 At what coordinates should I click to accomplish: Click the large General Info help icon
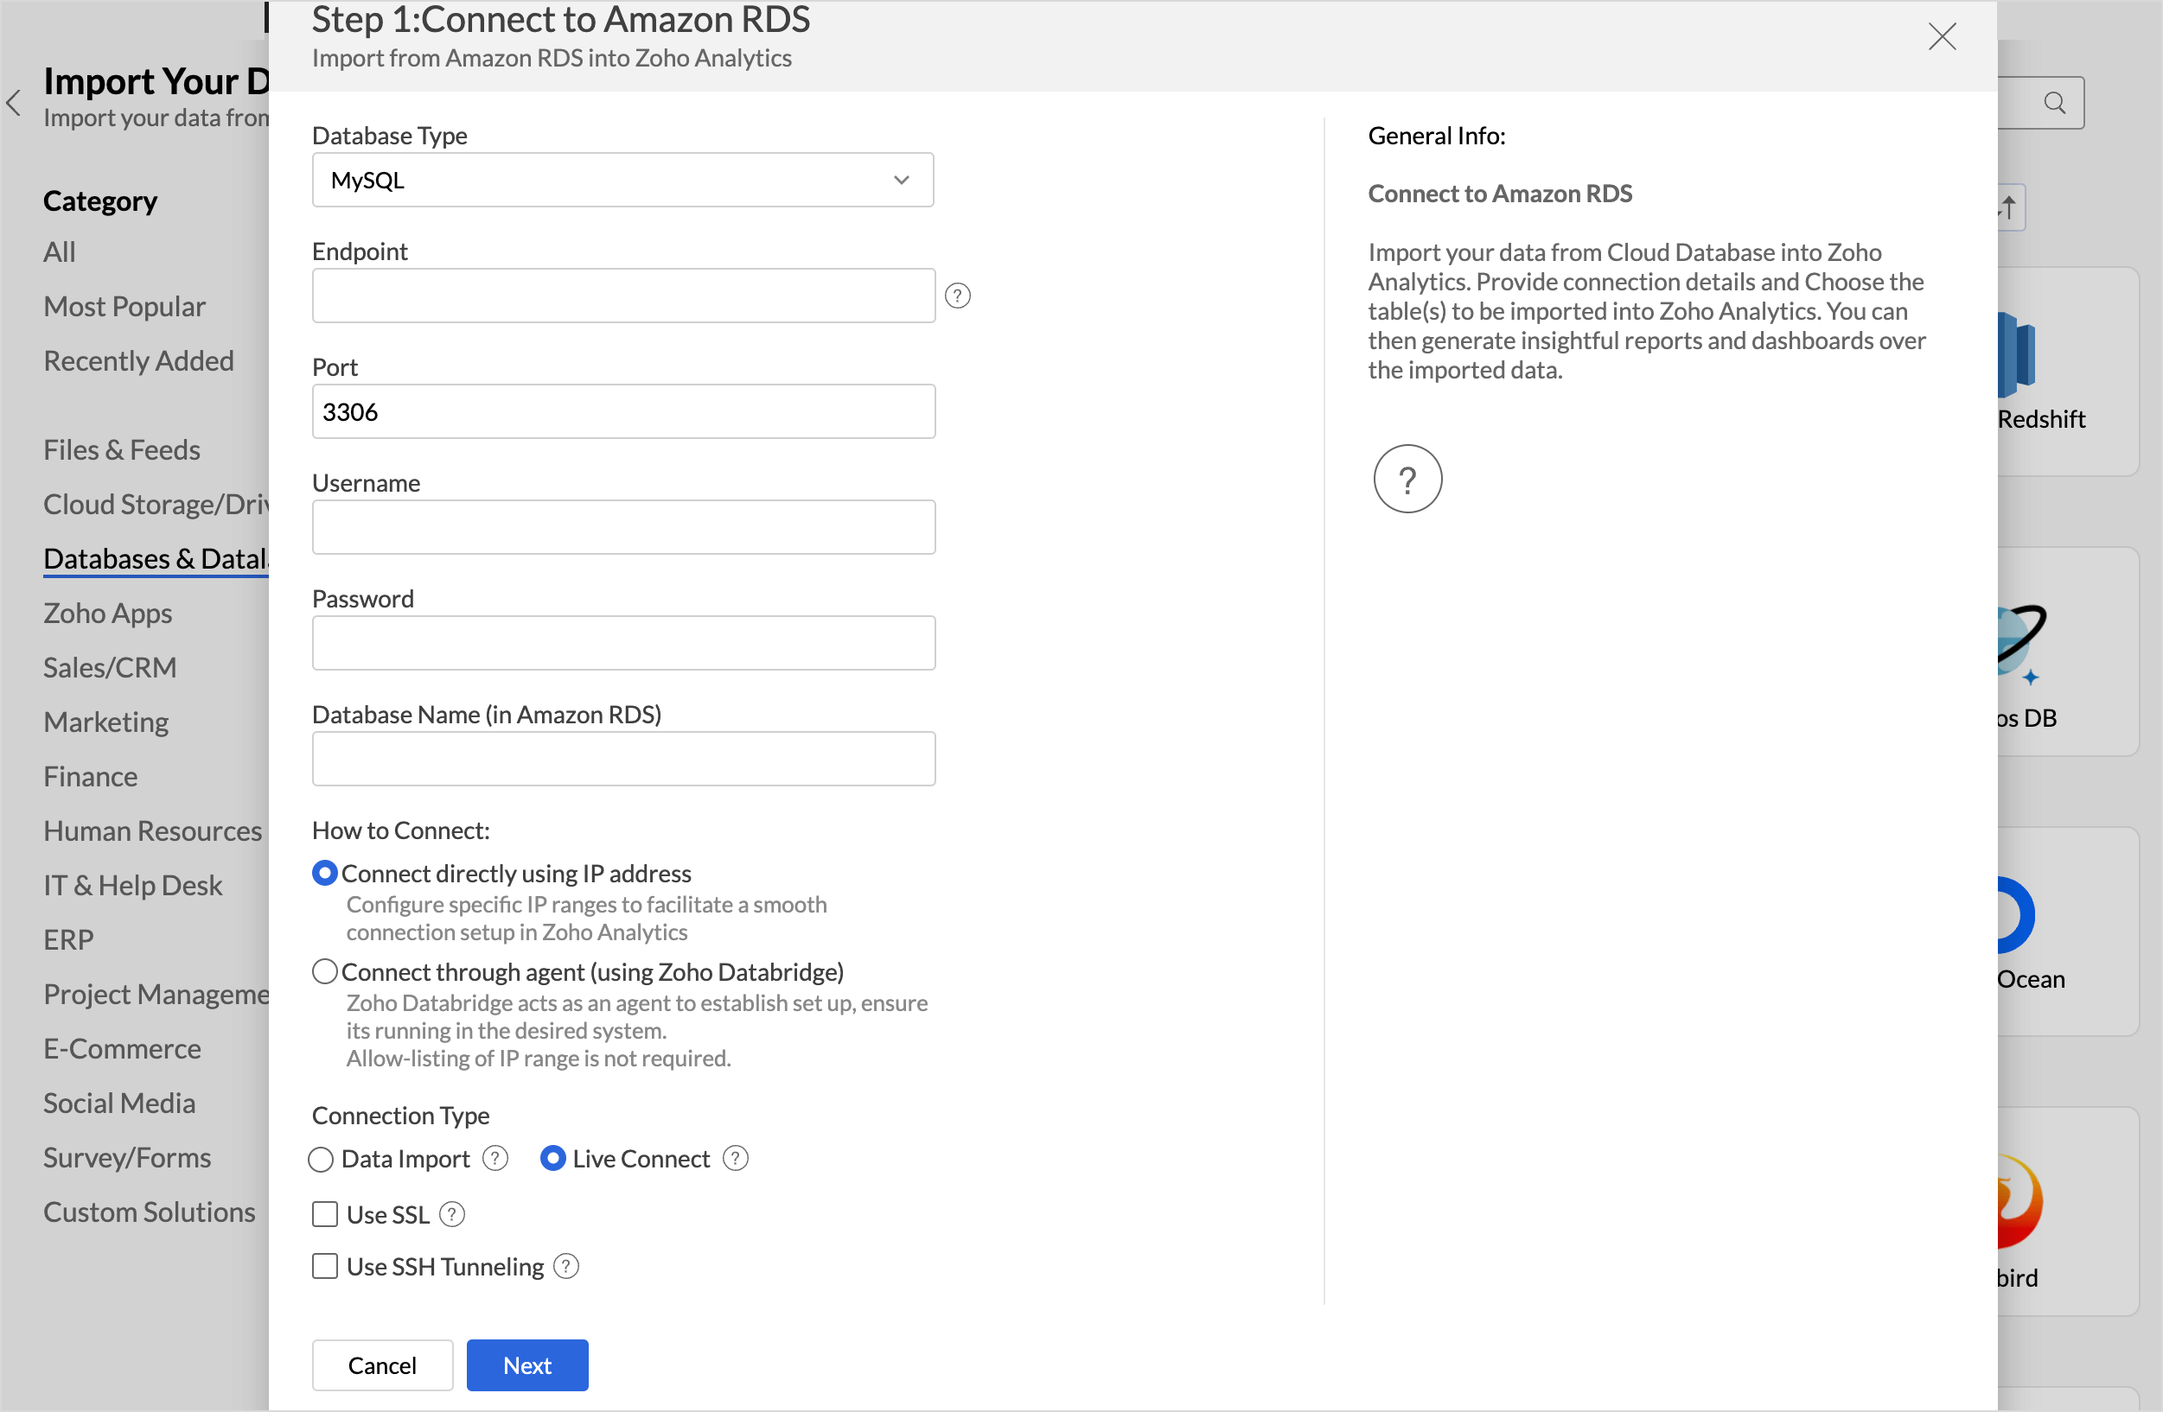(1407, 479)
